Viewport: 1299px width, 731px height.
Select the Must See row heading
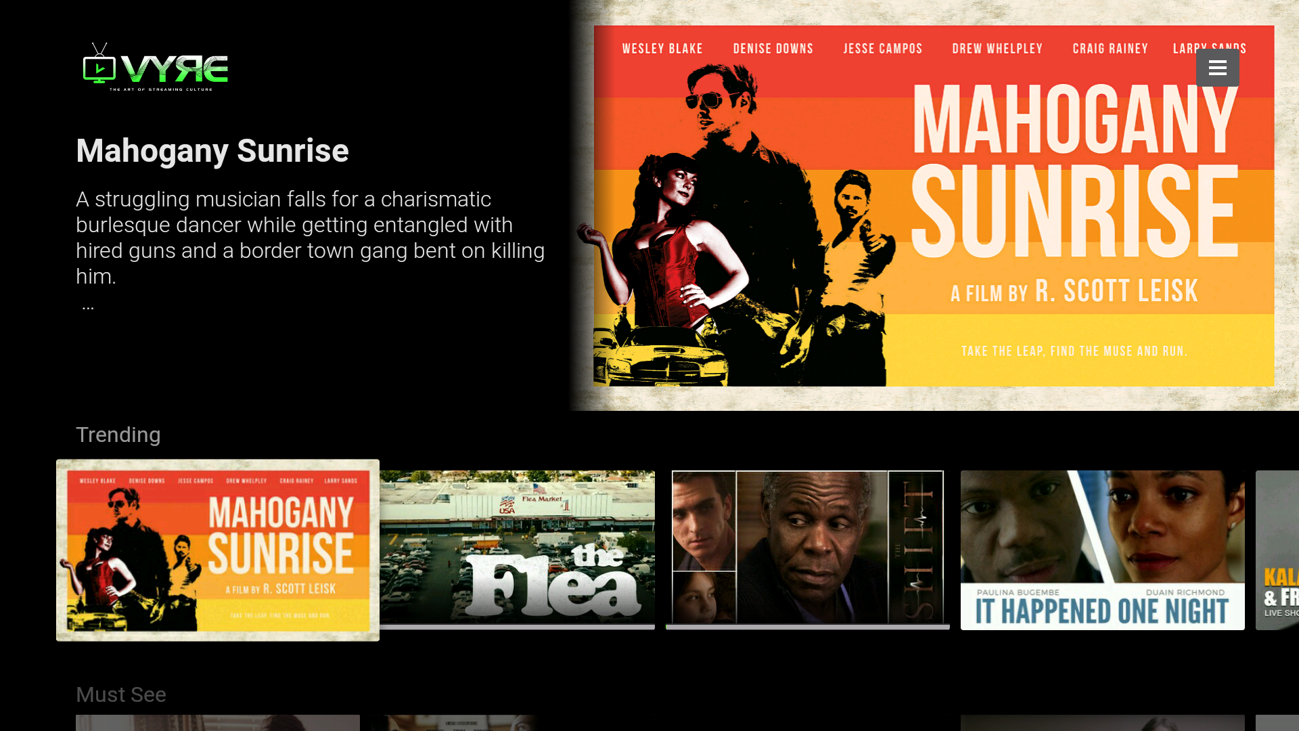coord(120,694)
